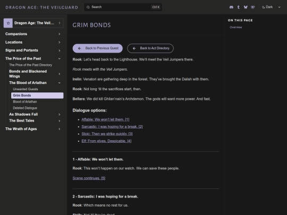The height and width of the screenshot is (215, 287).
Task: Expand The Best Tales chevron
Action: click(60, 121)
